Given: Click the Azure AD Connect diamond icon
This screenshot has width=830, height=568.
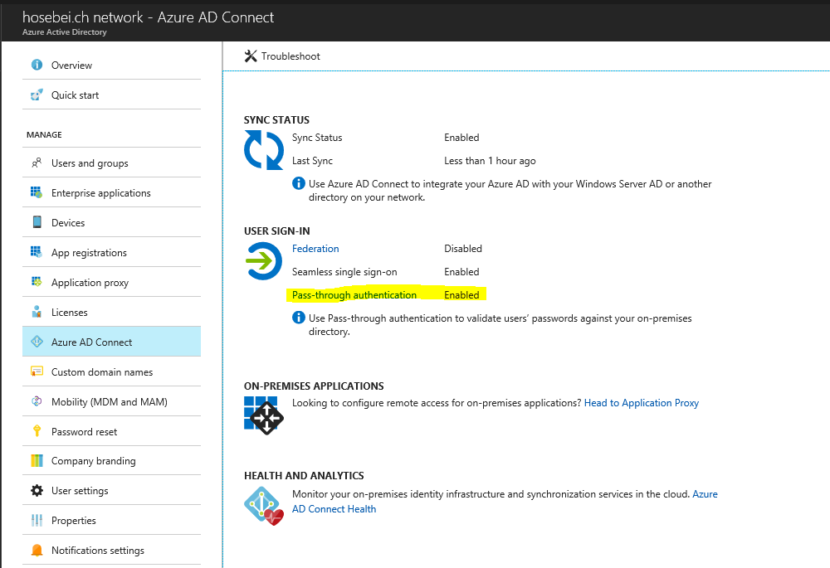Looking at the screenshot, I should point(37,342).
